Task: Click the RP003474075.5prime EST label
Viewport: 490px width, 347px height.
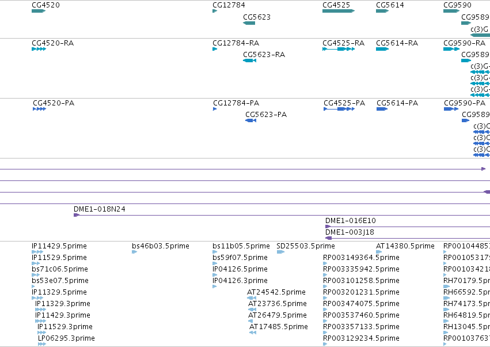Action: [x=361, y=304]
